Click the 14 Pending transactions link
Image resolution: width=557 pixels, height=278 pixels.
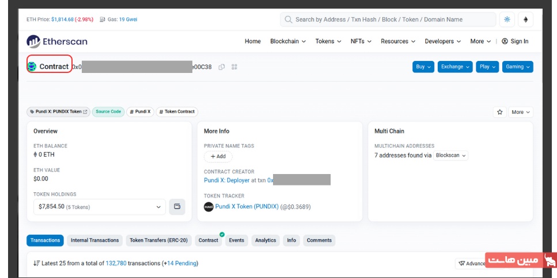182,264
